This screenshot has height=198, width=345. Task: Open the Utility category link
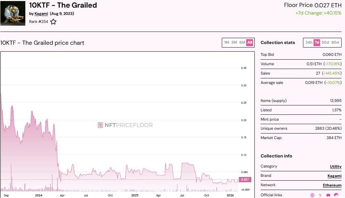point(336,166)
